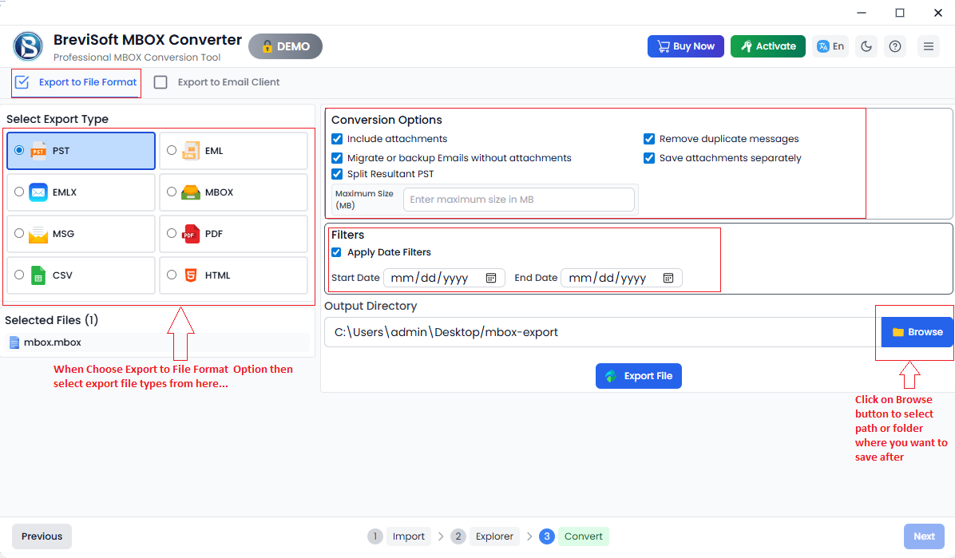This screenshot has height=558, width=955.
Task: Click the Activate button
Action: (x=768, y=46)
